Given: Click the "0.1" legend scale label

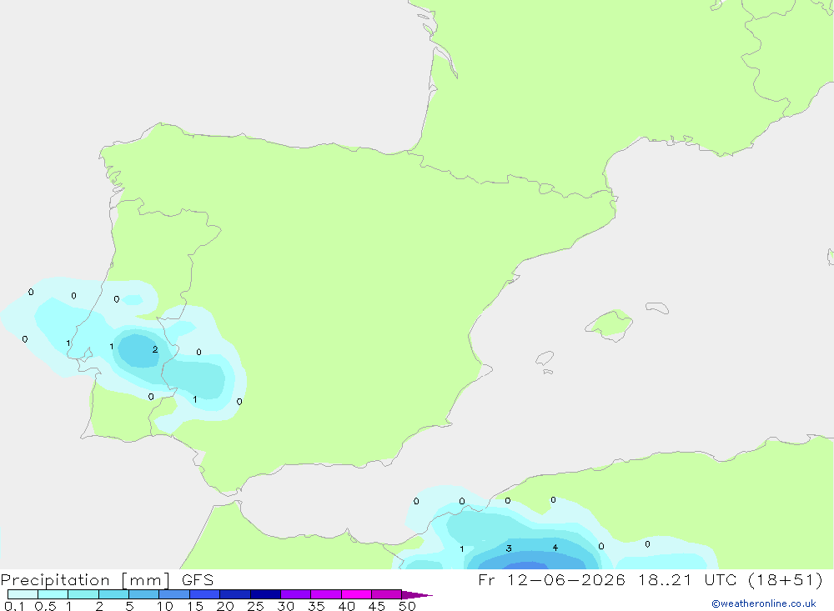Looking at the screenshot, I should point(14,606).
